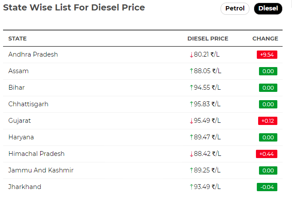Image resolution: width=297 pixels, height=199 pixels.
Task: Click the red down arrow next to 95.49
Action: coord(191,121)
